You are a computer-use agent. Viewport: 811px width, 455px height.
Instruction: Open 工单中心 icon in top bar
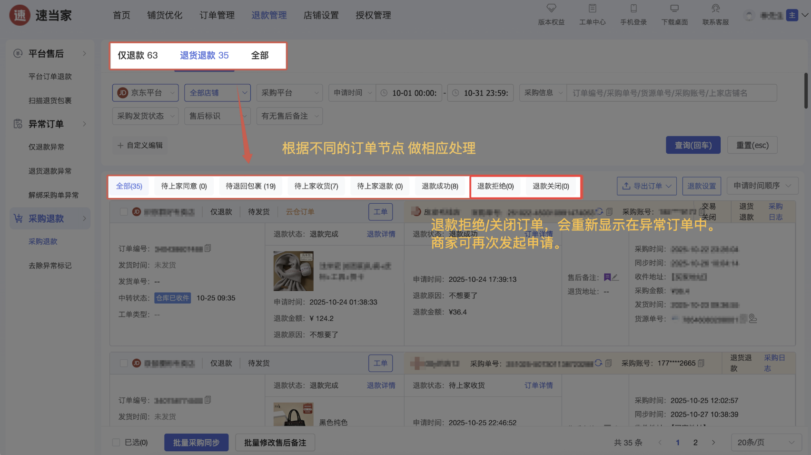pos(592,9)
